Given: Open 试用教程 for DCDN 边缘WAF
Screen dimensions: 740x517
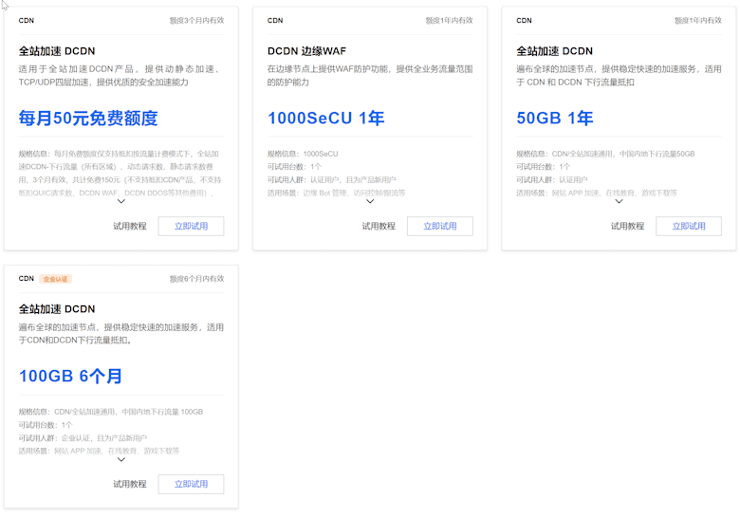Looking at the screenshot, I should pyautogui.click(x=379, y=226).
